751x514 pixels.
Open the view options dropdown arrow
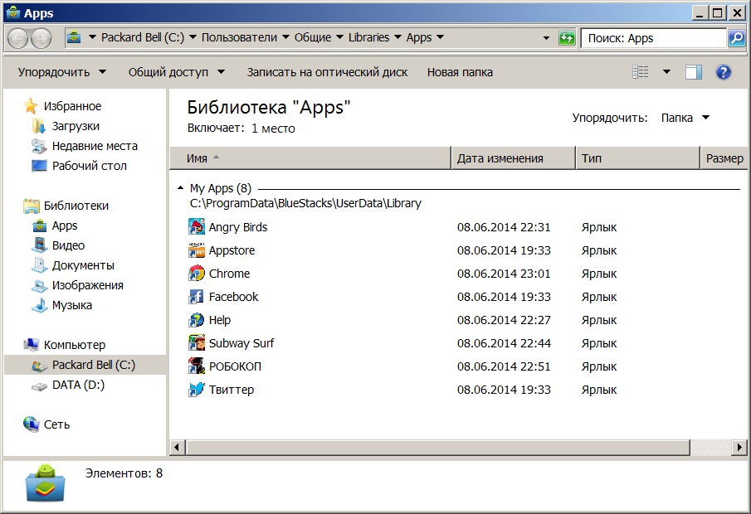coord(666,72)
